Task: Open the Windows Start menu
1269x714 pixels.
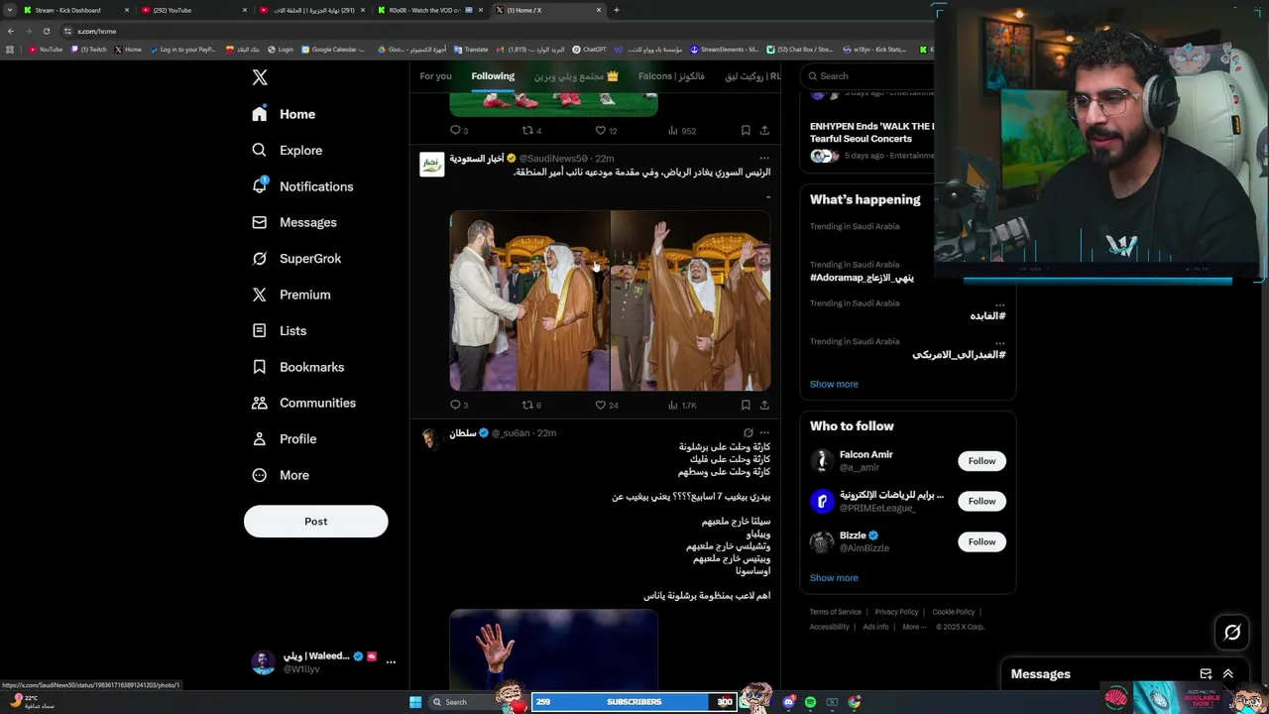Action: (x=415, y=702)
